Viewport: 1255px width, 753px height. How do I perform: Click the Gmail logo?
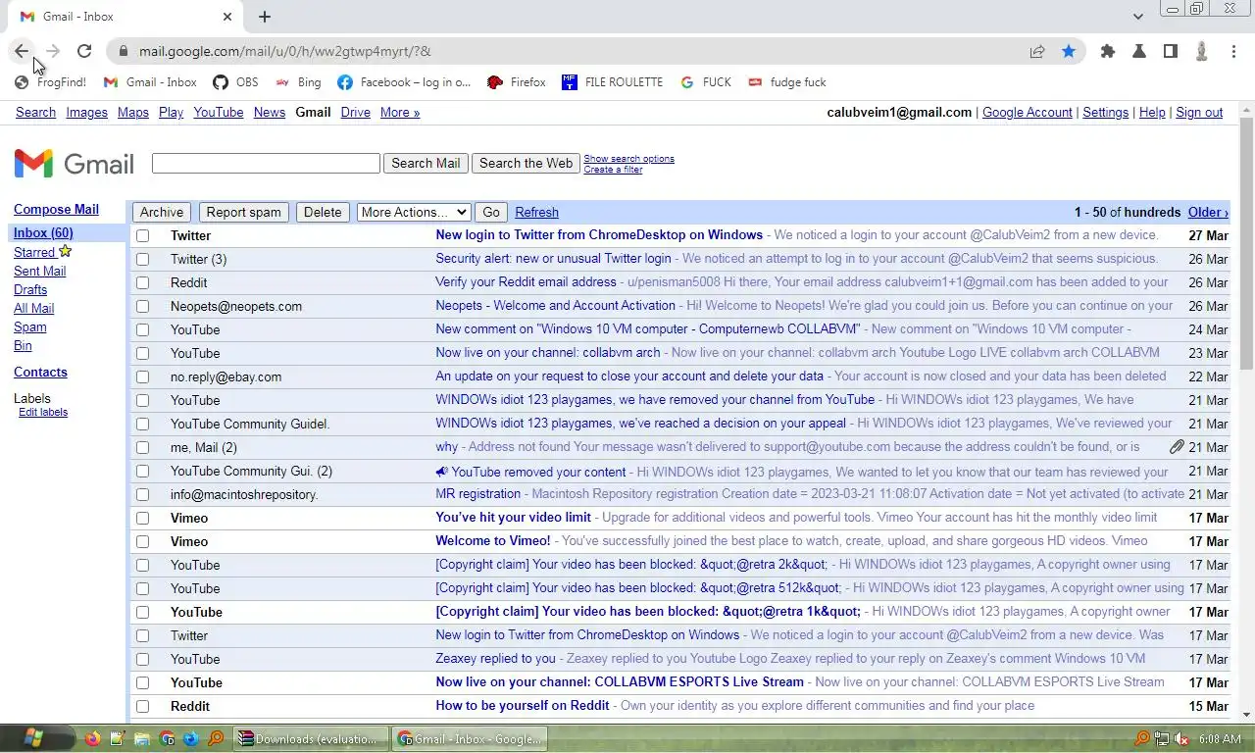[75, 164]
